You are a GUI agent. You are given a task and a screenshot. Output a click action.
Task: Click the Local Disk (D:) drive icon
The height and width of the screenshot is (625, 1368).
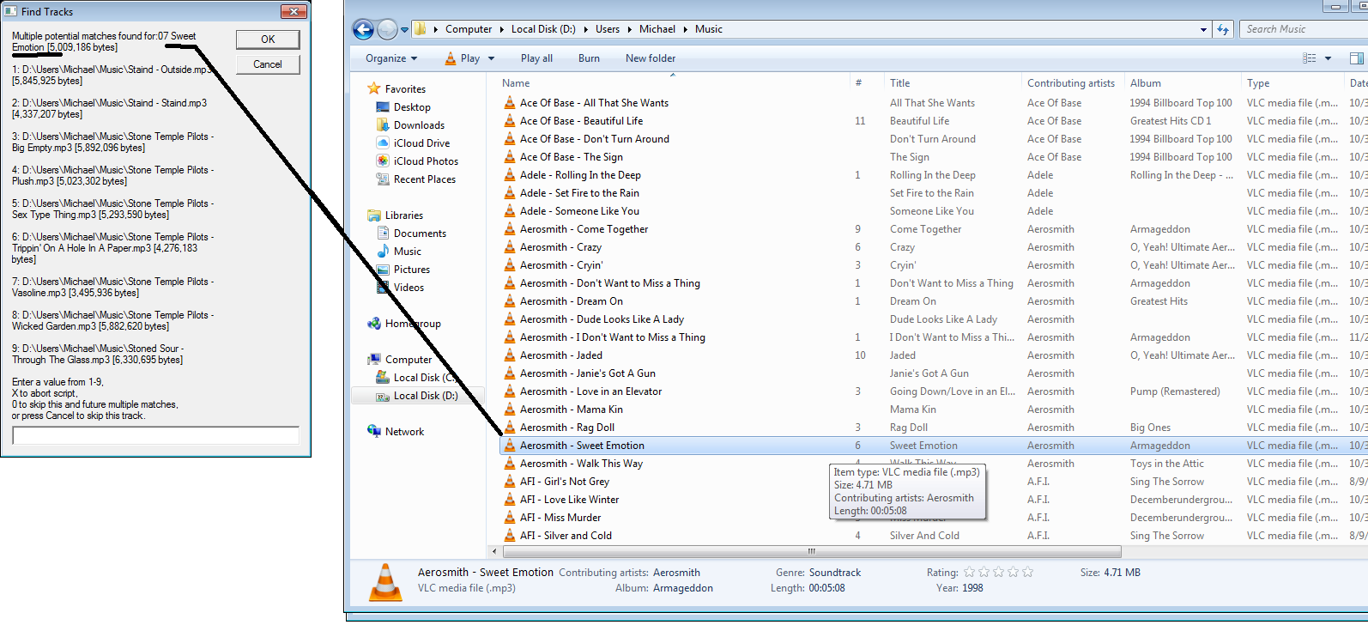(383, 396)
